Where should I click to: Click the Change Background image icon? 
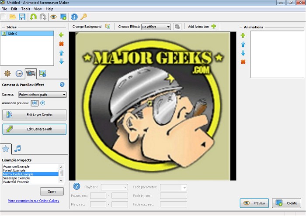pyautogui.click(x=108, y=27)
